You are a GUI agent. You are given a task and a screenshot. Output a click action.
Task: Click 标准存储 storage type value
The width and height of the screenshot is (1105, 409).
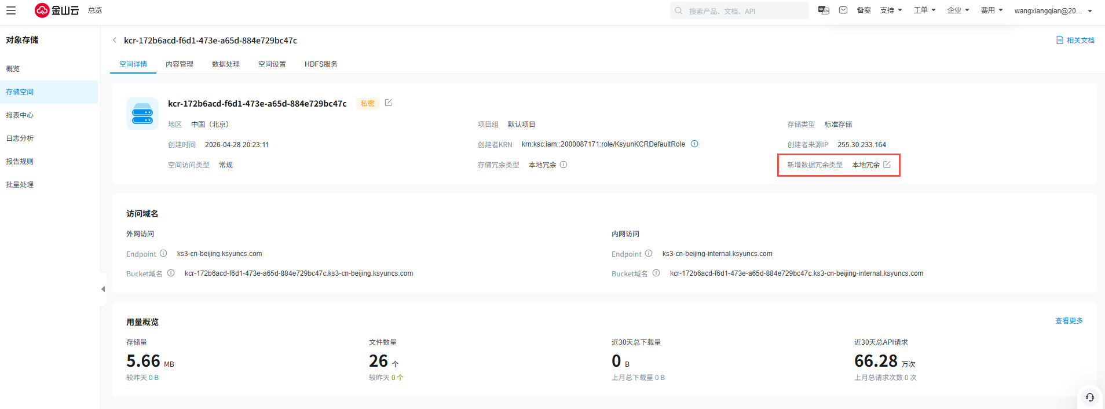pyautogui.click(x=838, y=125)
